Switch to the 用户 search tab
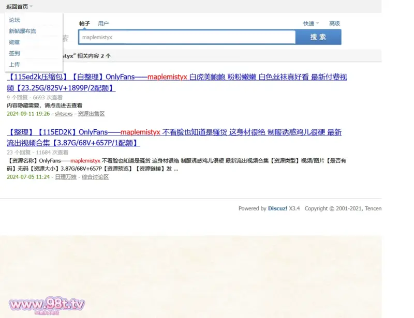Image resolution: width=414 pixels, height=318 pixels. point(103,23)
